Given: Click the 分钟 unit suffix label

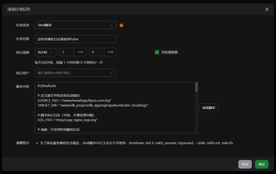Looking at the screenshot, I should [x=110, y=52].
